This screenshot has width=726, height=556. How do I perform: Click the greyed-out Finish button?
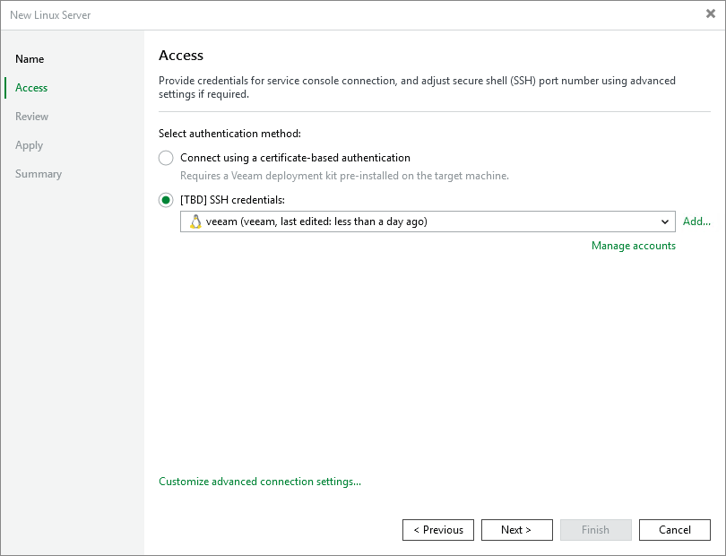click(x=595, y=530)
